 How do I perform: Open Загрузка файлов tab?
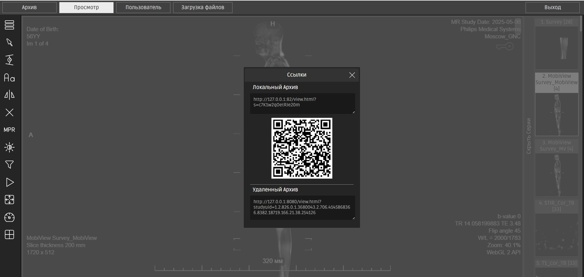click(x=203, y=8)
